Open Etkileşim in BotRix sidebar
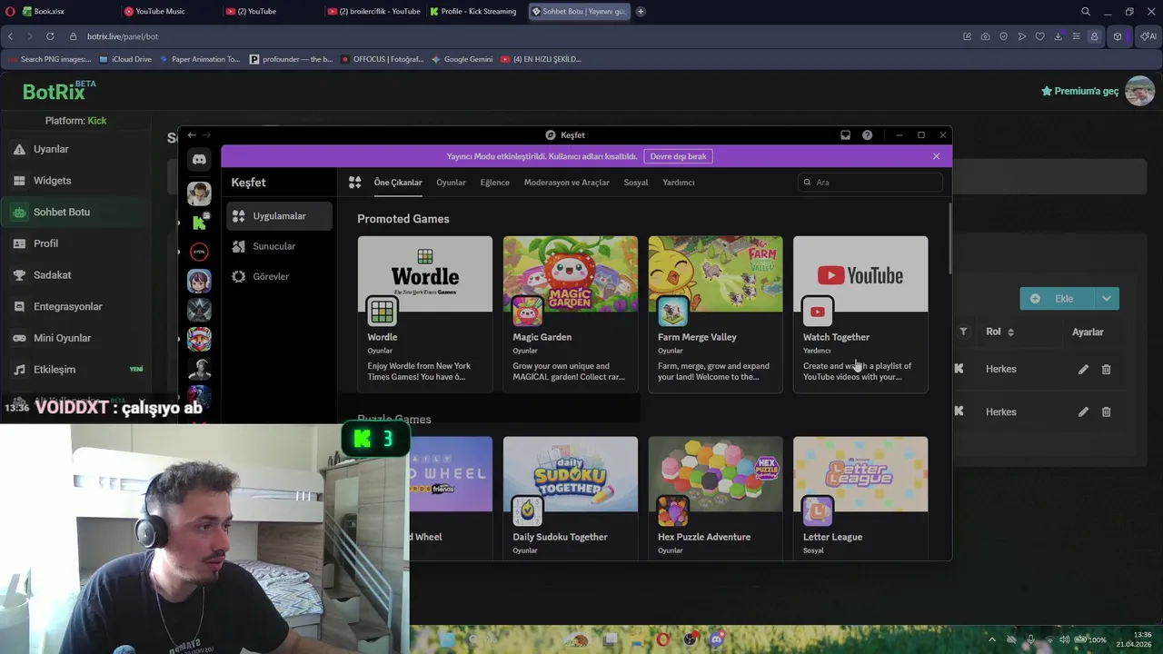 (x=76, y=370)
